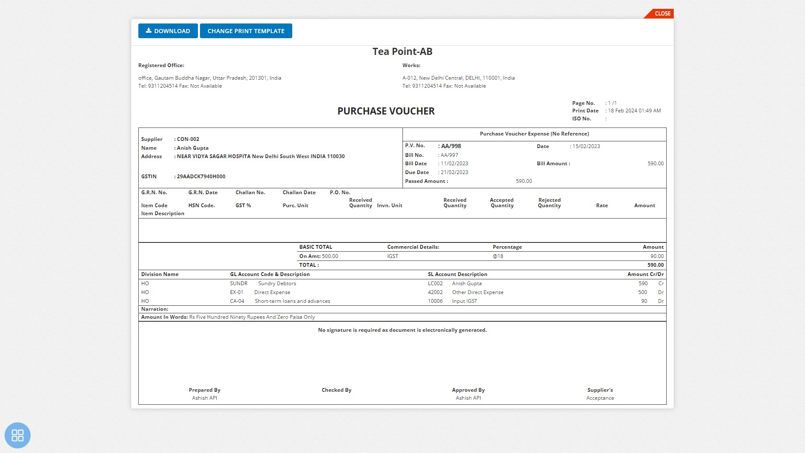This screenshot has height=453, width=805.
Task: Click the Purchase Voucher Expense (No Reference) header
Action: [x=534, y=134]
